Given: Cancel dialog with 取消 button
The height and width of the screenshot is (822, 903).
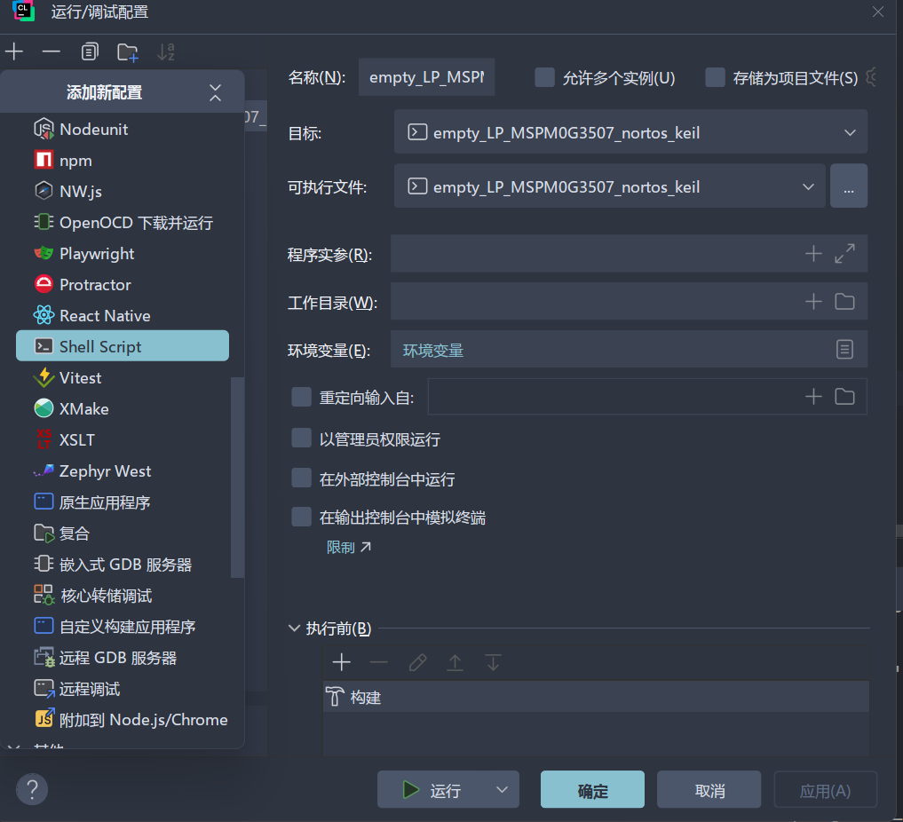Looking at the screenshot, I should pyautogui.click(x=709, y=790).
